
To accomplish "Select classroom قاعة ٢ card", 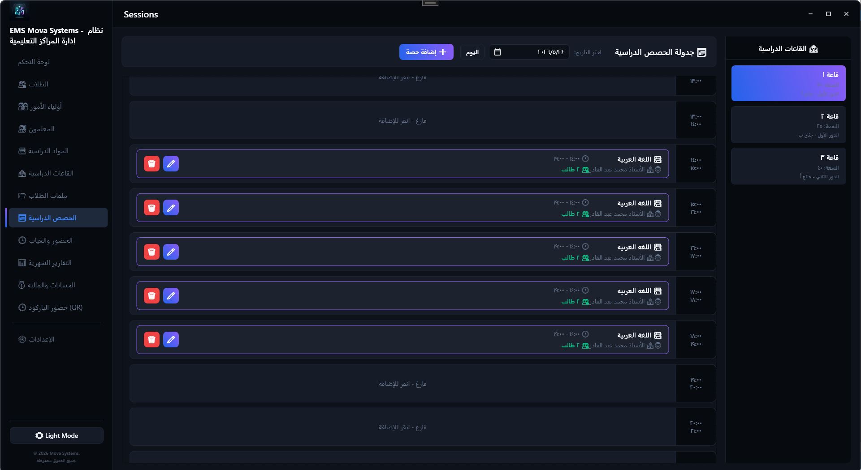I will click(788, 125).
